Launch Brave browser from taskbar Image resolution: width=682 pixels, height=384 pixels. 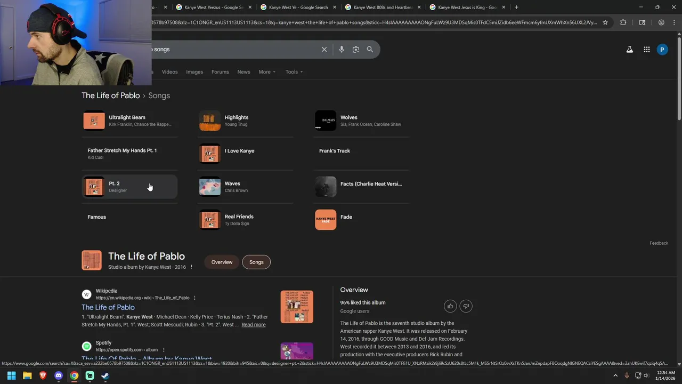click(43, 375)
